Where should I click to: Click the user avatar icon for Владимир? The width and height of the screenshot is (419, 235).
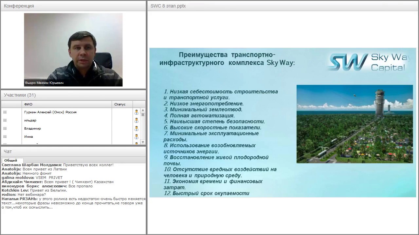click(137, 128)
